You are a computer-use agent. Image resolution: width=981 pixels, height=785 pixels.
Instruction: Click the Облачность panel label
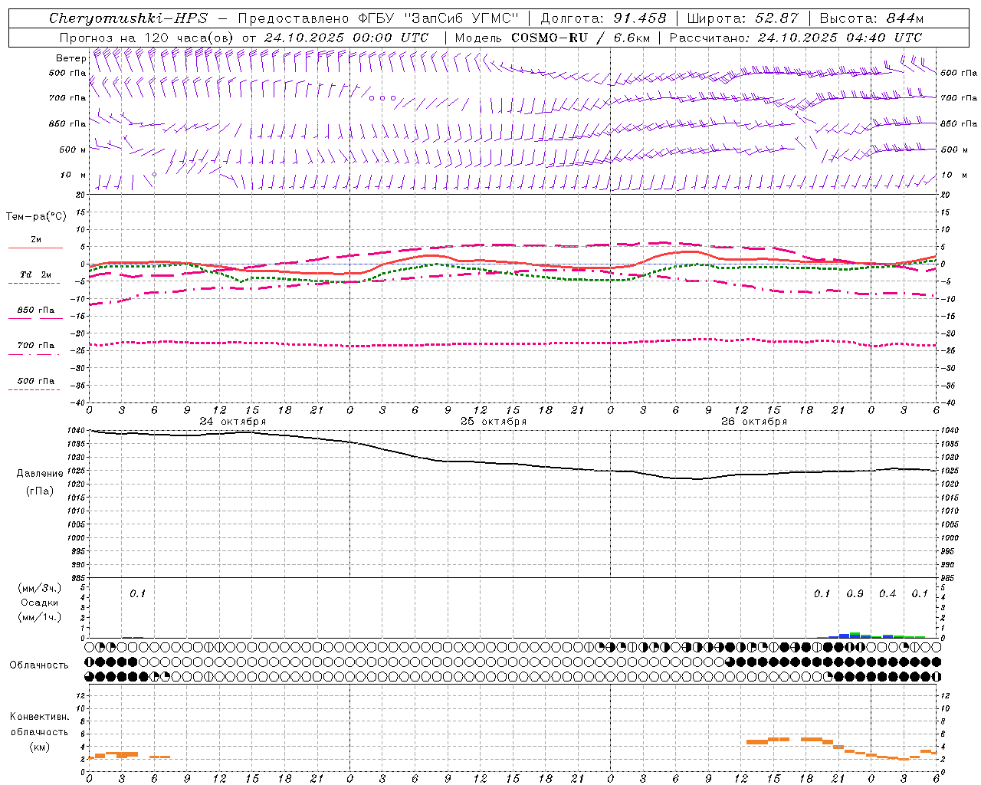(39, 665)
